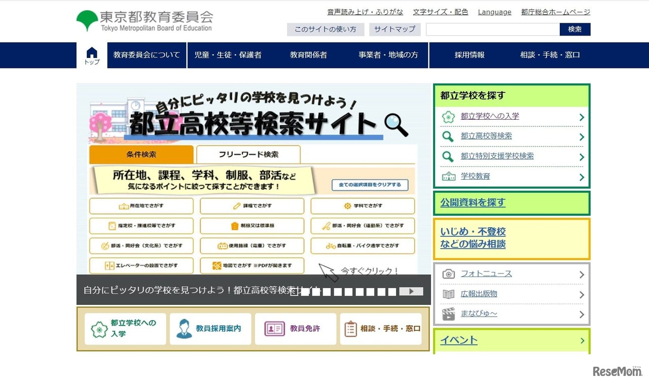649x383 pixels.
Task: Click the large magnifying glass in the banner title
Action: click(x=396, y=125)
